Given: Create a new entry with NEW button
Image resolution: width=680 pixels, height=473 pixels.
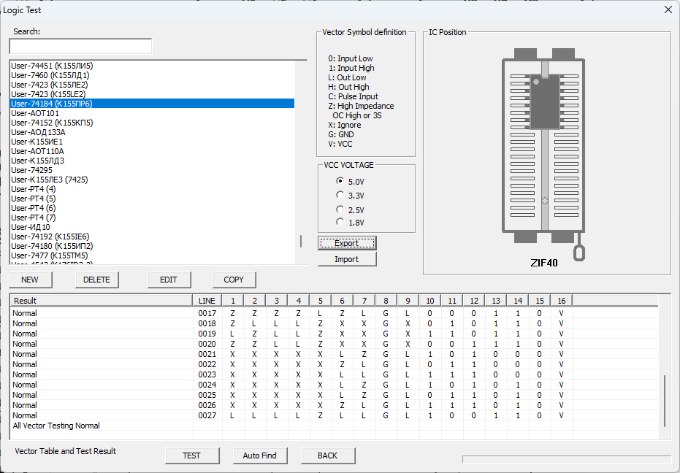Looking at the screenshot, I should point(30,280).
